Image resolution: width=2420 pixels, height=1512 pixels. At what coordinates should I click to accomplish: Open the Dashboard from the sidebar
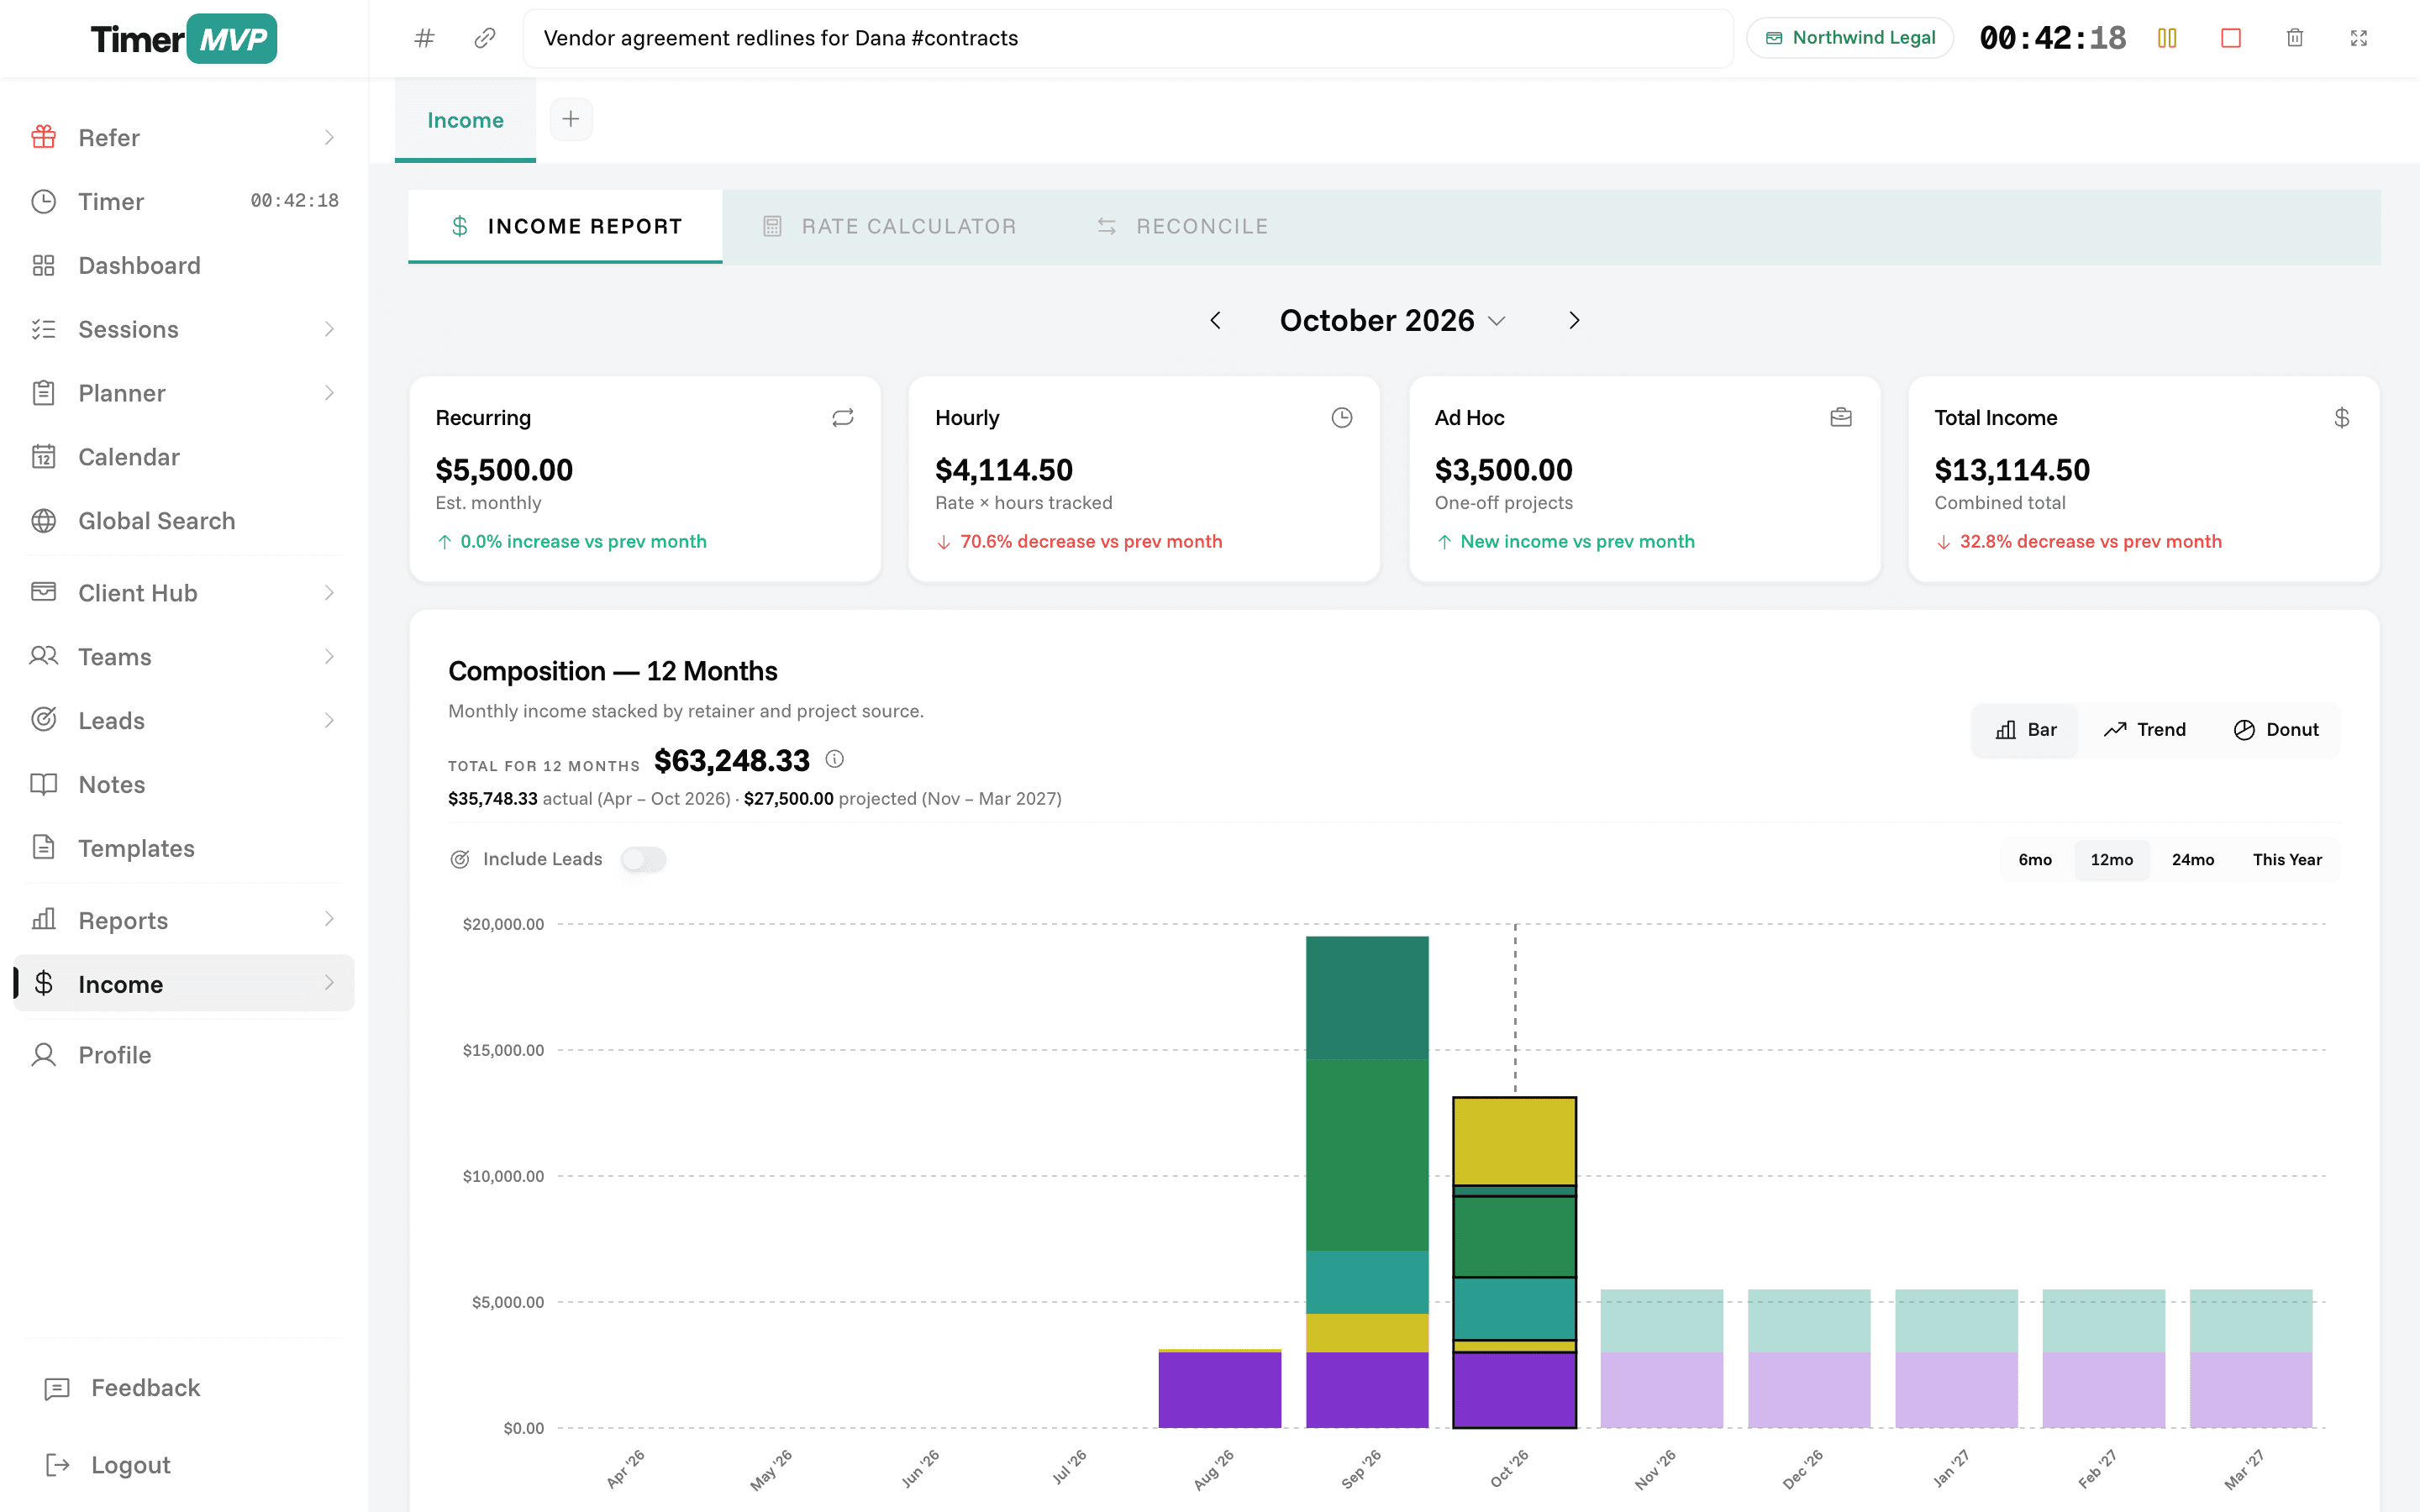pos(184,265)
